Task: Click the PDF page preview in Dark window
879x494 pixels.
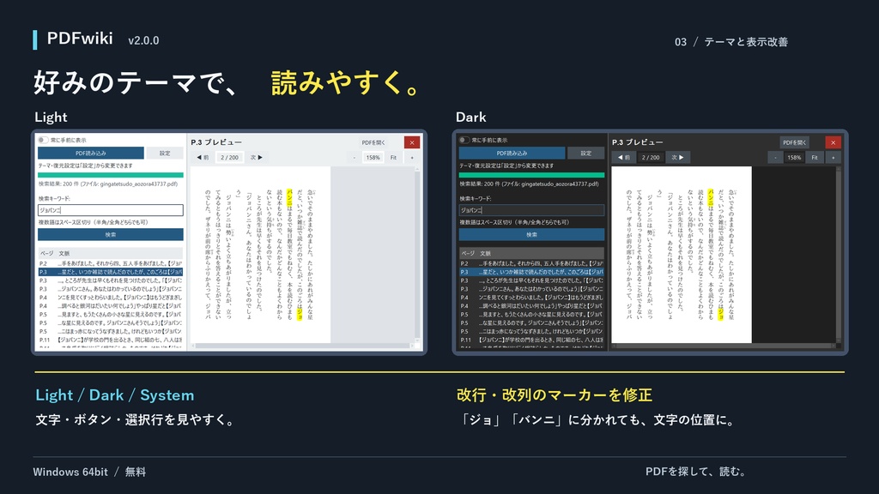Action: (681, 255)
